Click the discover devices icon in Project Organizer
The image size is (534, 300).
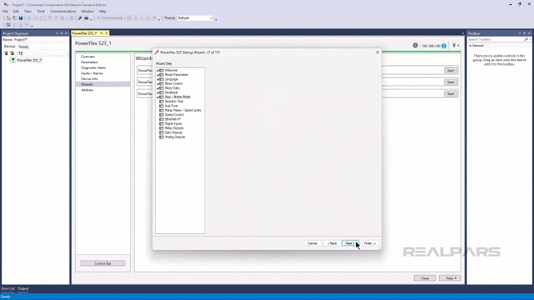[21, 53]
